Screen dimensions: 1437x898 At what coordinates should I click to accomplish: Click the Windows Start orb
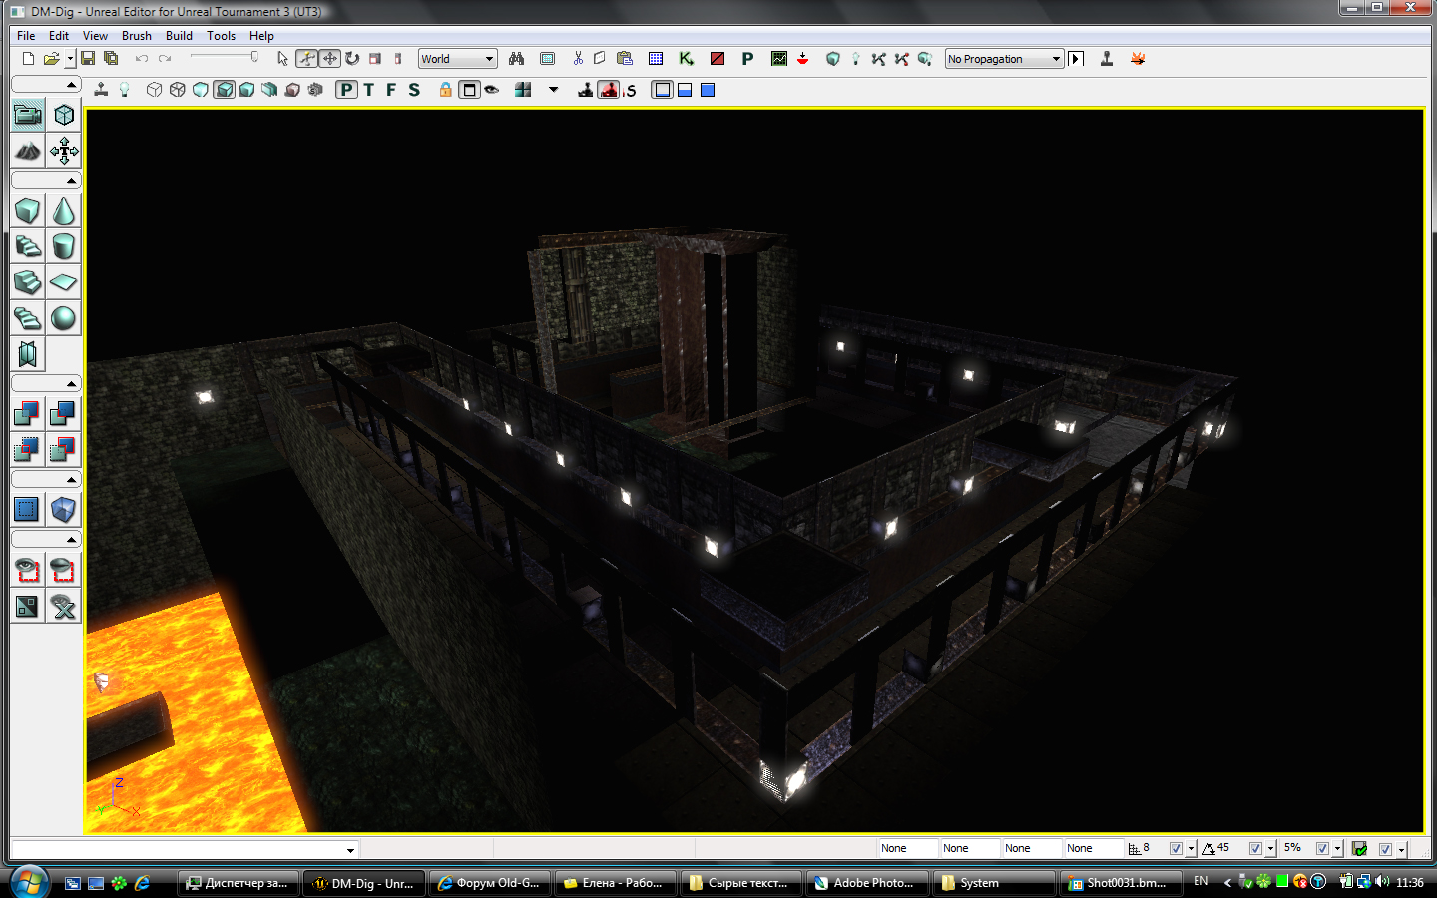[29, 883]
